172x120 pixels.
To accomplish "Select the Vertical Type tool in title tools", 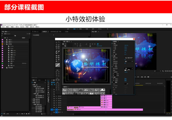I will (59, 45).
